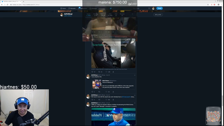This screenshot has height=126, width=224.
Task: Click the browser vertical scrollbar
Action: (x=223, y=101)
